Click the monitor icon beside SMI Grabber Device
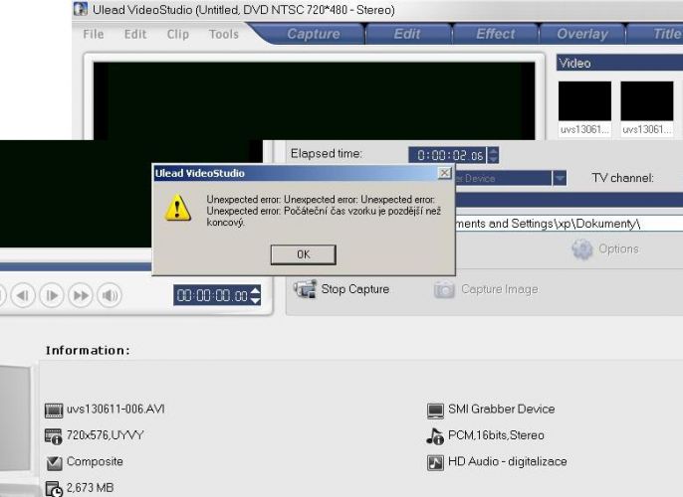Screen dimensions: 683x497 (x=435, y=411)
